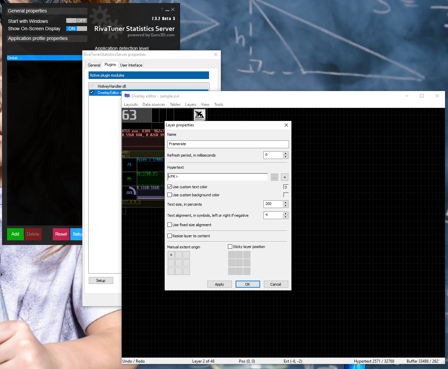
Task: Decrease Text alignment with the down arrow
Action: click(286, 217)
